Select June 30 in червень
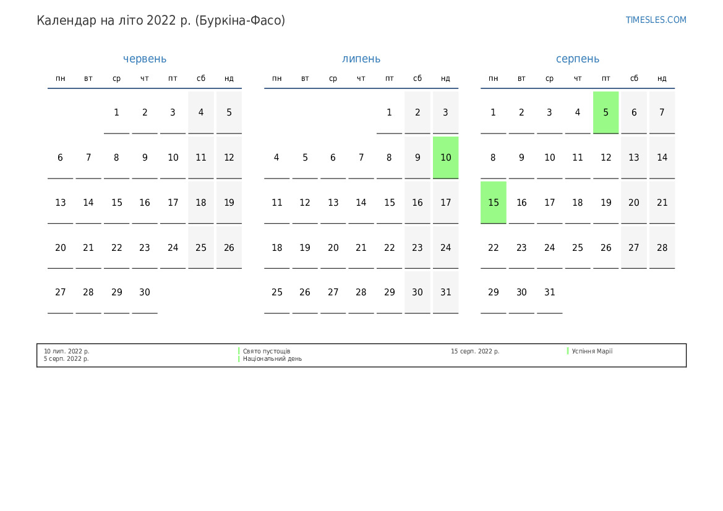 (x=145, y=292)
